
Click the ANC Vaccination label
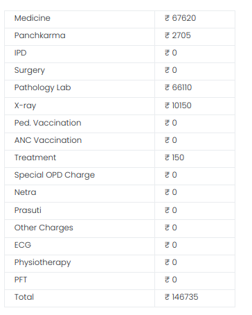pyautogui.click(x=48, y=140)
